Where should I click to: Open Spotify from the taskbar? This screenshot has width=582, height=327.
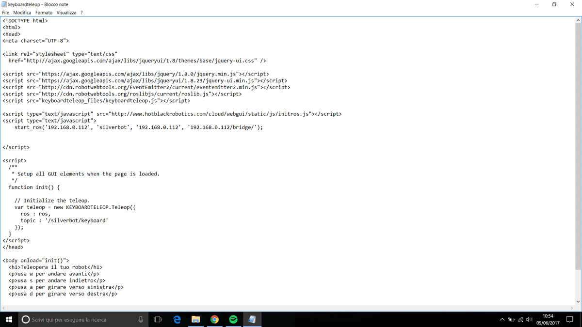tap(233, 319)
